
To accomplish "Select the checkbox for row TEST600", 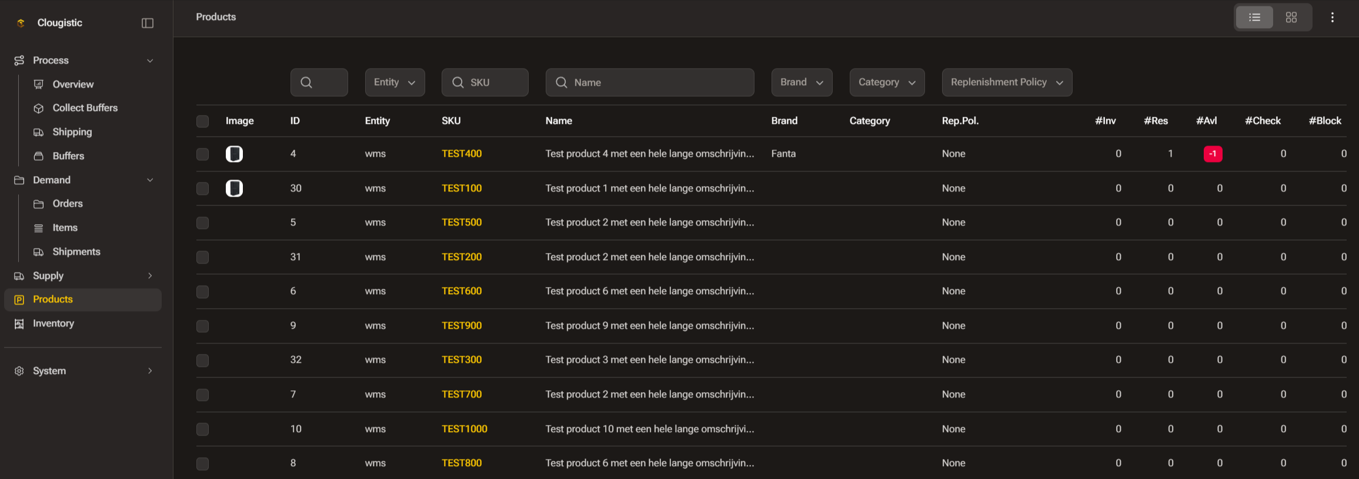I will [202, 291].
